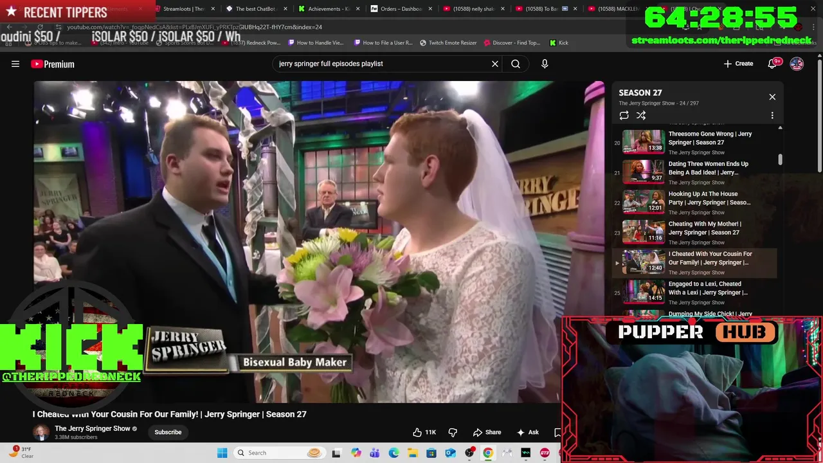Open the weather widget showing 31°F

(x=21, y=453)
